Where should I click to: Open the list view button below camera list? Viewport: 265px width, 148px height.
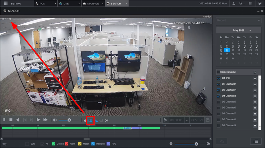click(256, 141)
